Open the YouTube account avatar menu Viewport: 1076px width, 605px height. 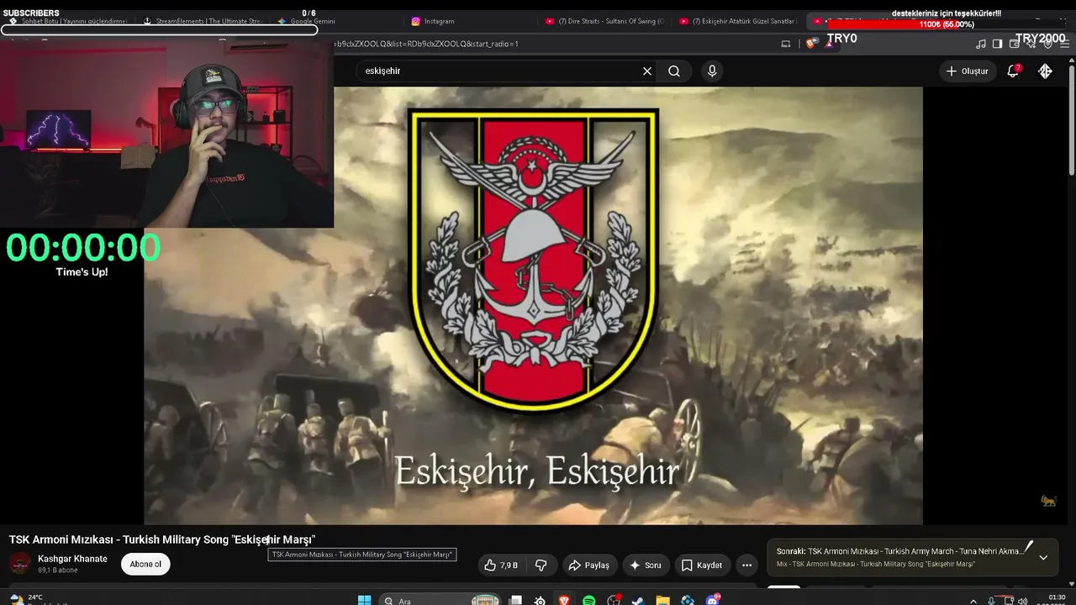pyautogui.click(x=1045, y=71)
